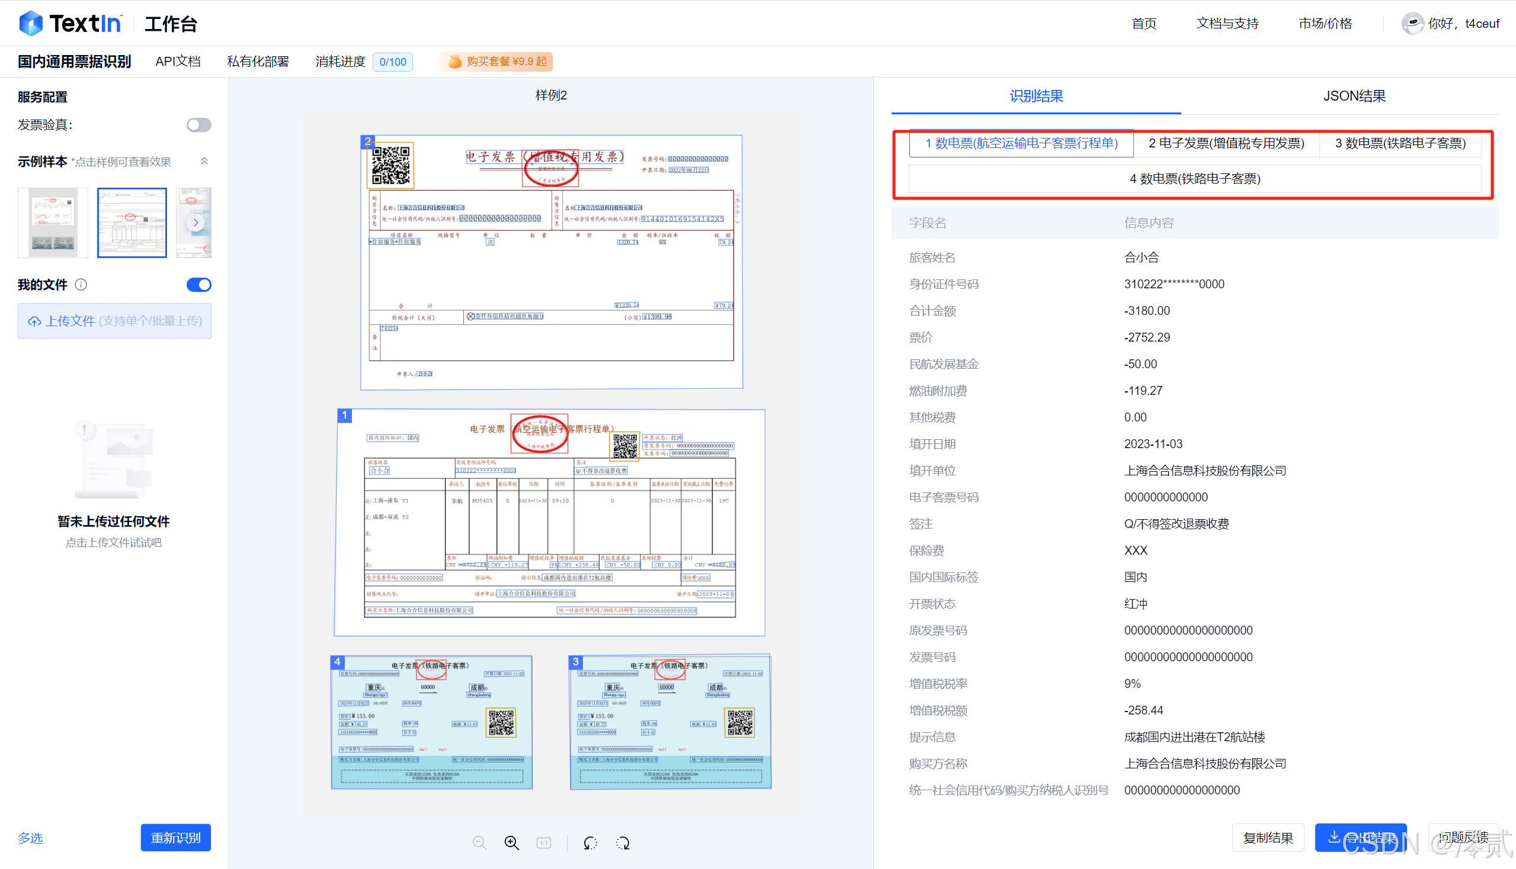The image size is (1516, 869).
Task: Rotate the invoice image counterclockwise
Action: (590, 843)
